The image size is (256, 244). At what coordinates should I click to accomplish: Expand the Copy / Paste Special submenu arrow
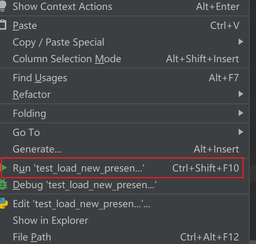click(x=241, y=42)
